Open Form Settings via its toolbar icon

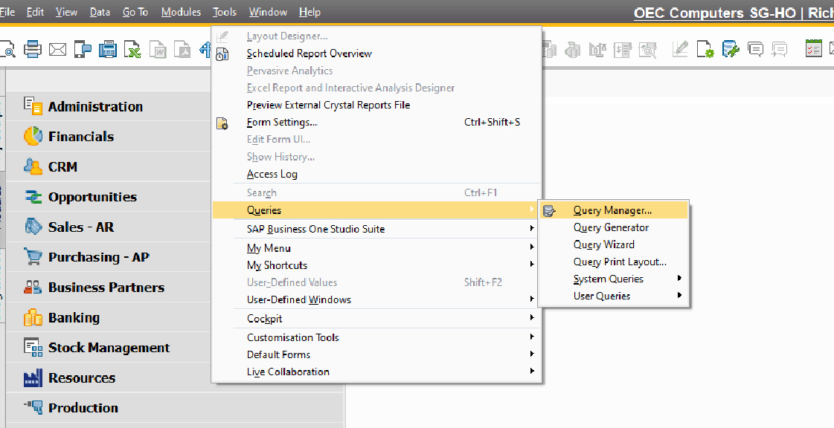pos(704,49)
